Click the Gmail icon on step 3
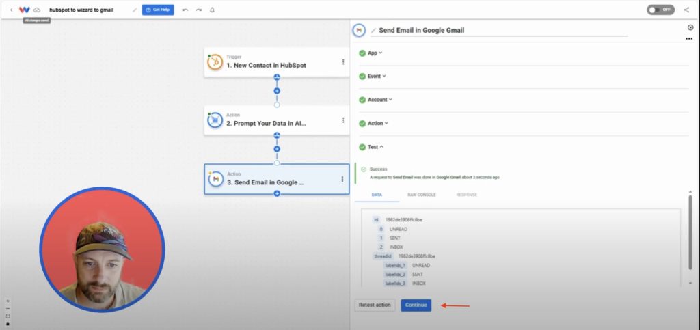The width and height of the screenshot is (700, 330). tap(215, 179)
